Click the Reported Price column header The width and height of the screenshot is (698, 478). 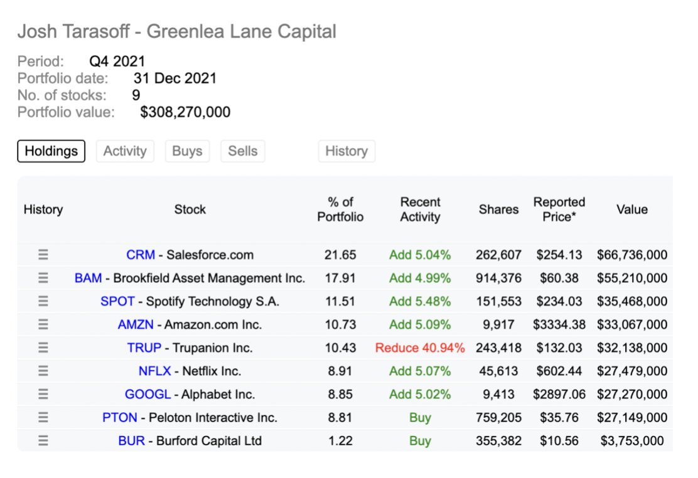(x=559, y=209)
